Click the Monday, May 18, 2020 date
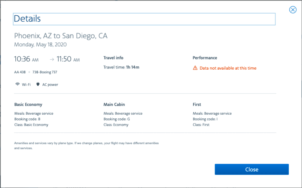 click(x=40, y=45)
